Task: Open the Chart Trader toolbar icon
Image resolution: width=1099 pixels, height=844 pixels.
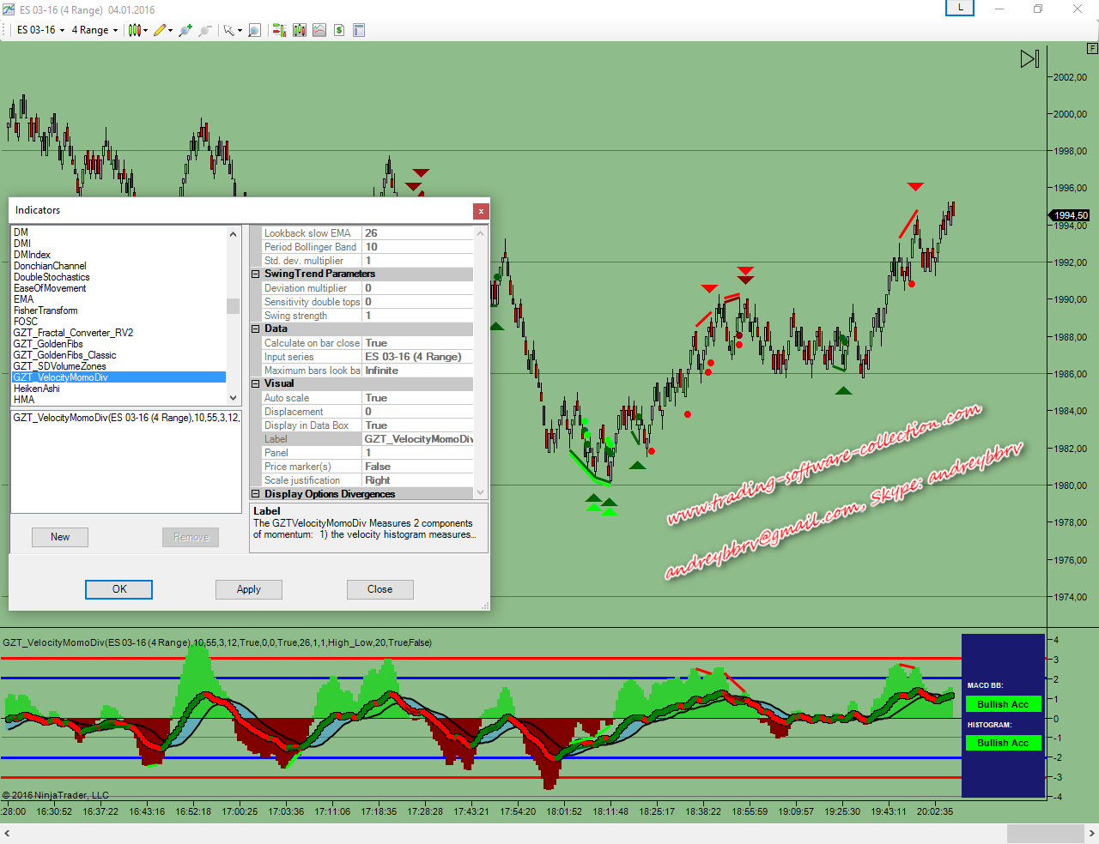Action: (279, 30)
